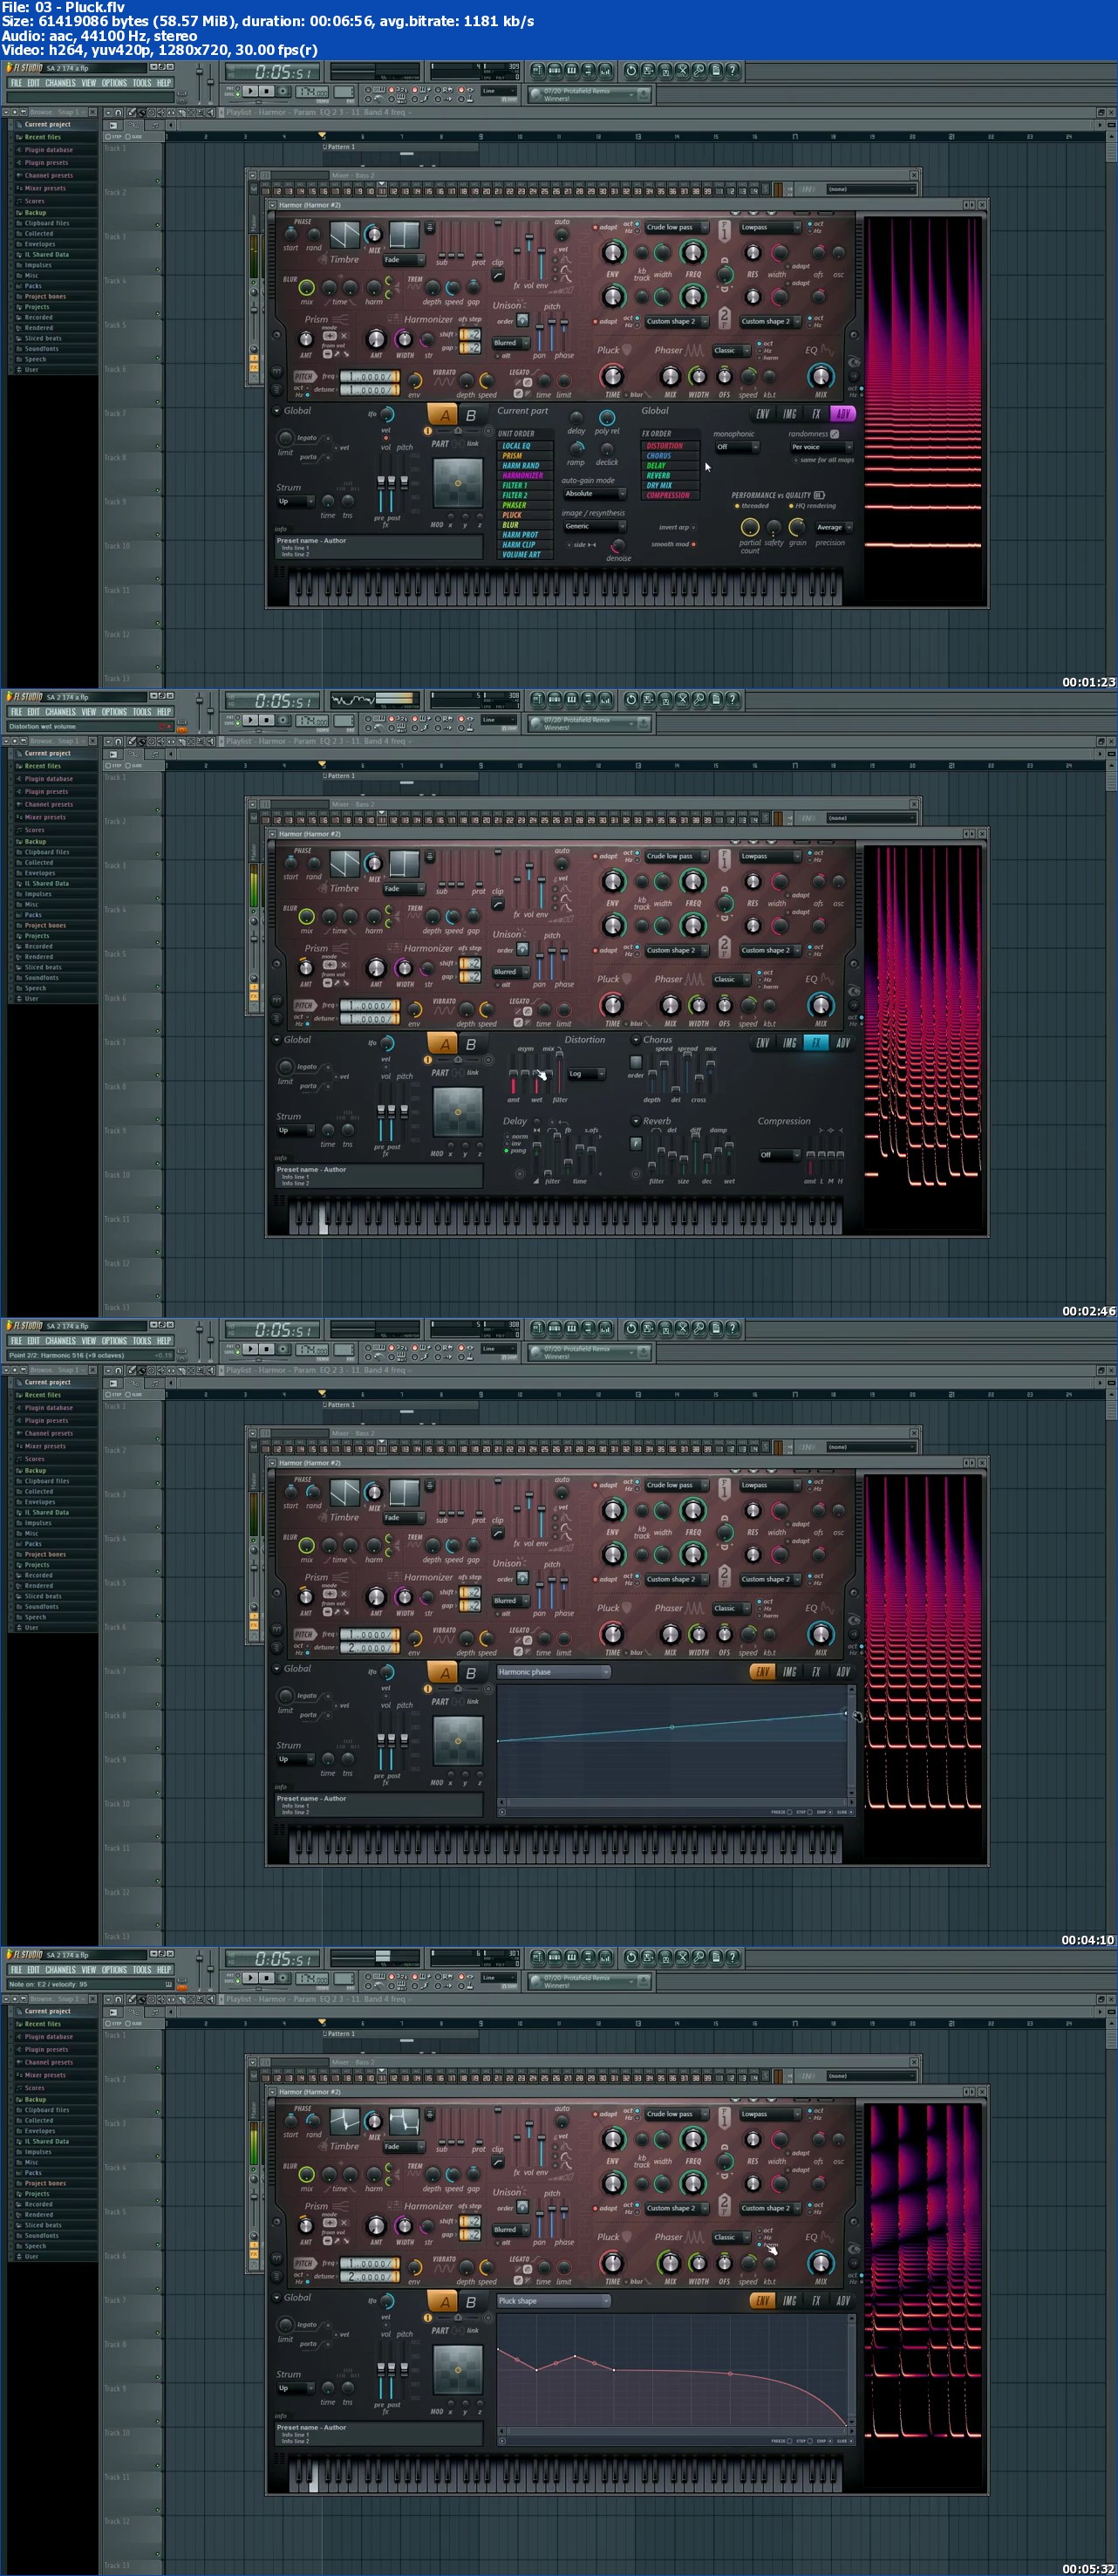Image resolution: width=1118 pixels, height=2576 pixels.
Task: Click Phaser waveform icon in 00:01:23 frame
Action: coord(694,351)
